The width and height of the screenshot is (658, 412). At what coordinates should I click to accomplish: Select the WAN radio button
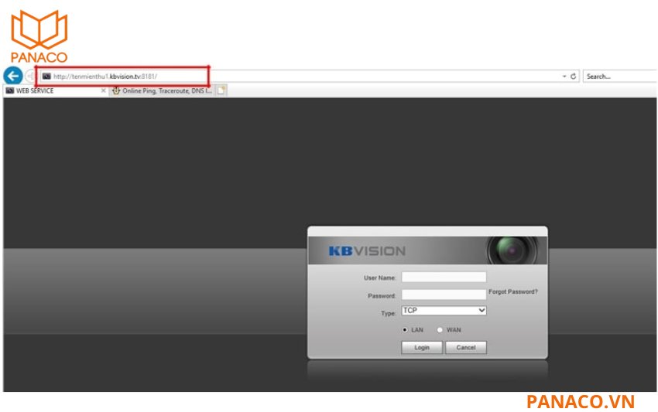(x=440, y=330)
